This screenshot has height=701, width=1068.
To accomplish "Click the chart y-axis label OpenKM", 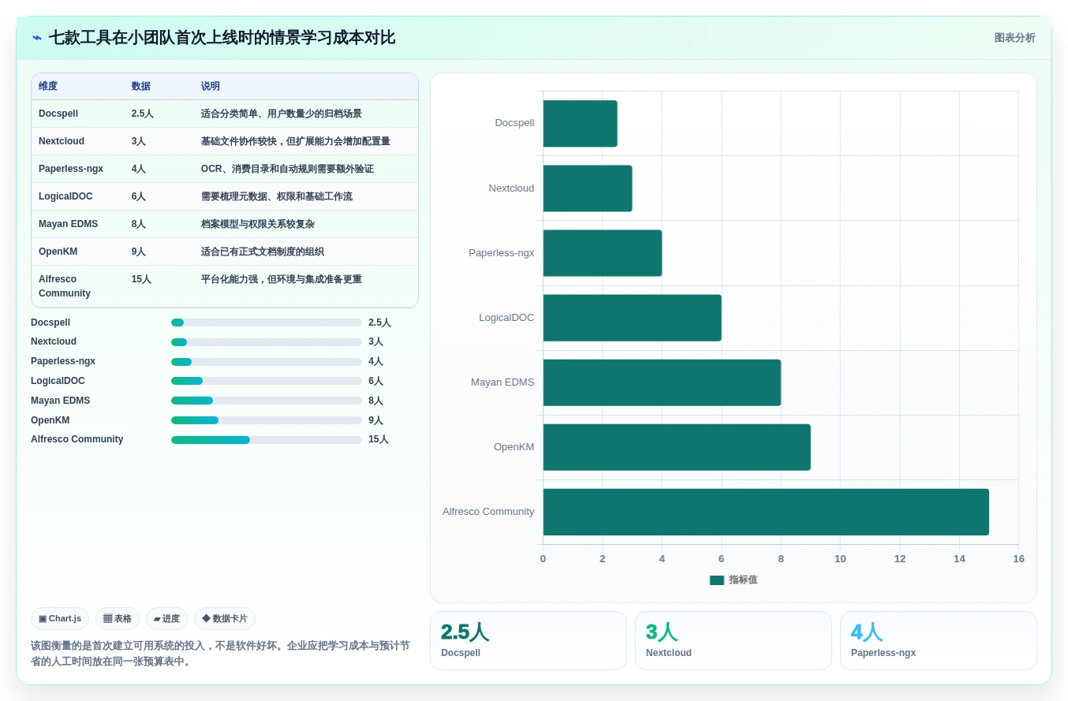I will pos(513,447).
